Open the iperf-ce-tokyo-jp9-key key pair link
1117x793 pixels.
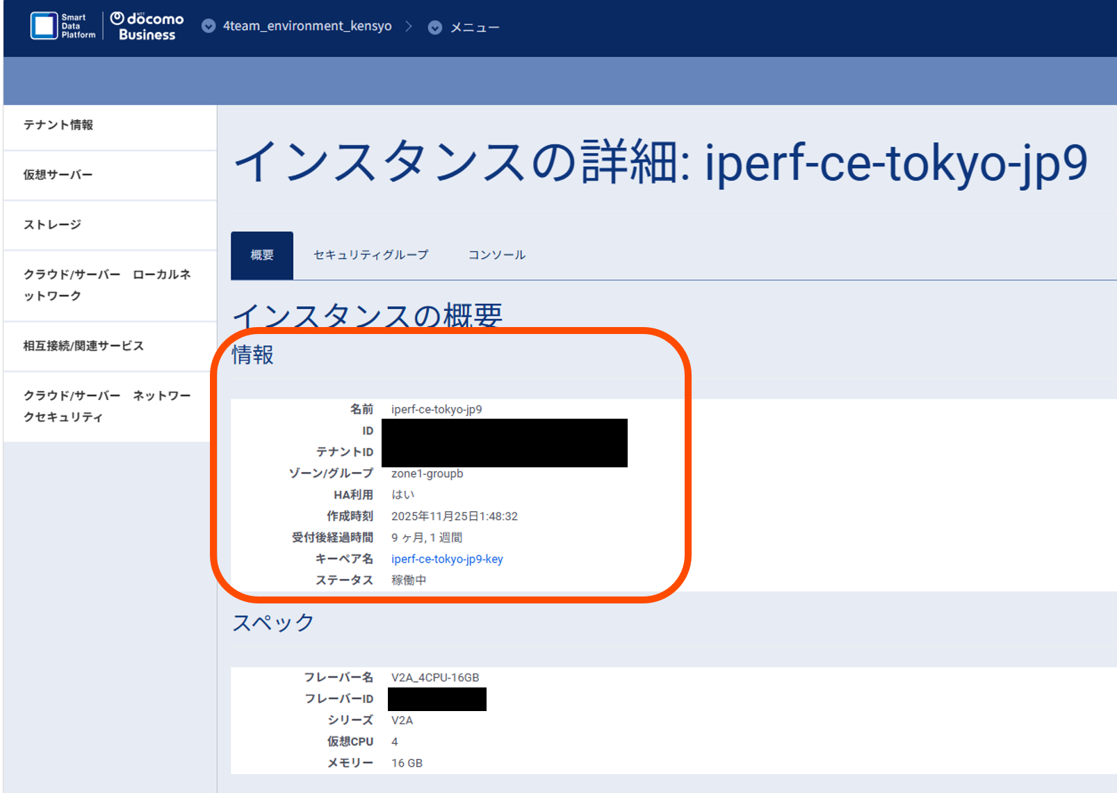pos(447,559)
